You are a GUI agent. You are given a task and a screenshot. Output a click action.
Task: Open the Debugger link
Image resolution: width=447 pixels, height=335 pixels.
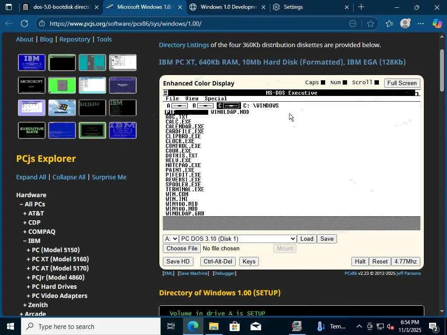click(x=225, y=273)
